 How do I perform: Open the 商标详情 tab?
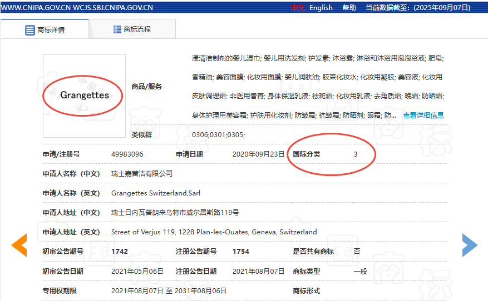(x=45, y=29)
